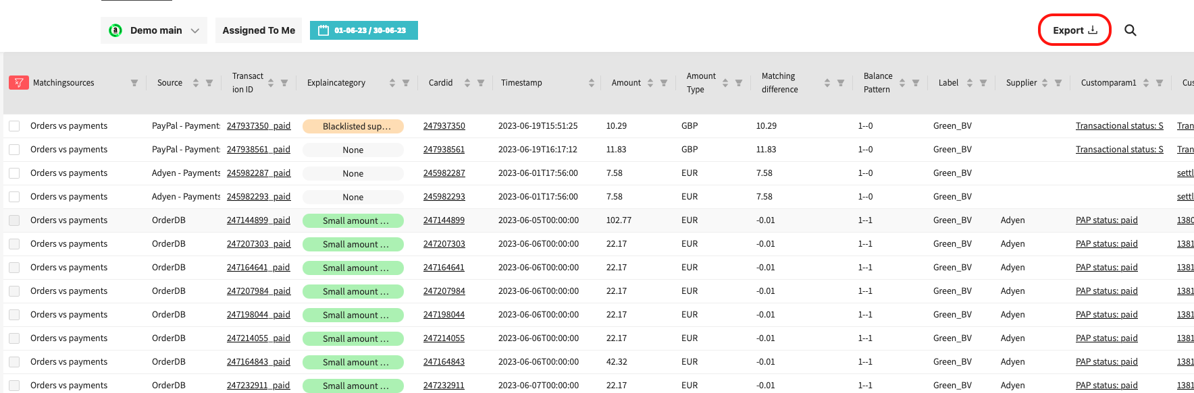
Task: Click amount 42.32
Action: (617, 362)
